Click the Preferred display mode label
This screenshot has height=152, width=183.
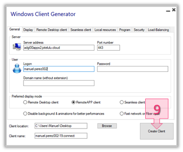click(x=27, y=96)
